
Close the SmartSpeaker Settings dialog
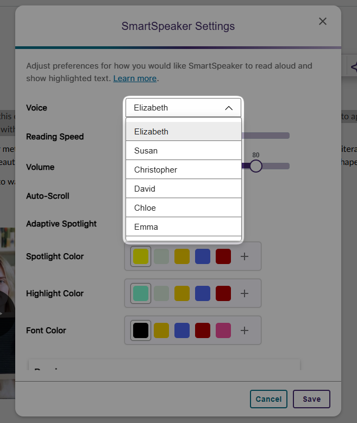pyautogui.click(x=322, y=21)
